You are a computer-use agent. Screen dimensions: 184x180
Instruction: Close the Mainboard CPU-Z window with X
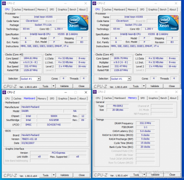(x=86, y=93)
